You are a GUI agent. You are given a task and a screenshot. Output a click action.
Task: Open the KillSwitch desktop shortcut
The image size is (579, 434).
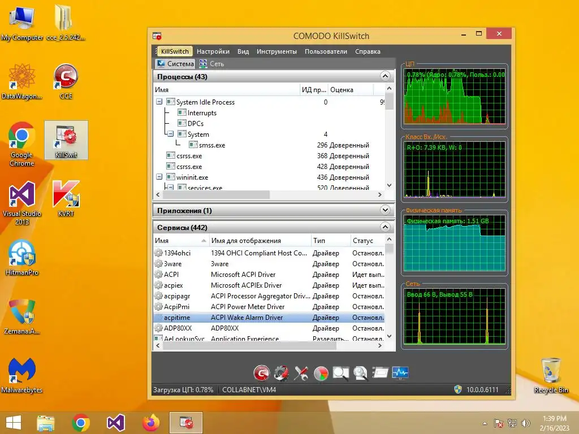(x=66, y=140)
